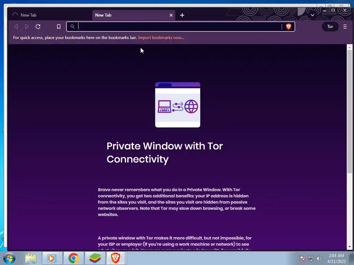Image resolution: width=354 pixels, height=265 pixels.
Task: Close the active New Tab
Action: (171, 15)
